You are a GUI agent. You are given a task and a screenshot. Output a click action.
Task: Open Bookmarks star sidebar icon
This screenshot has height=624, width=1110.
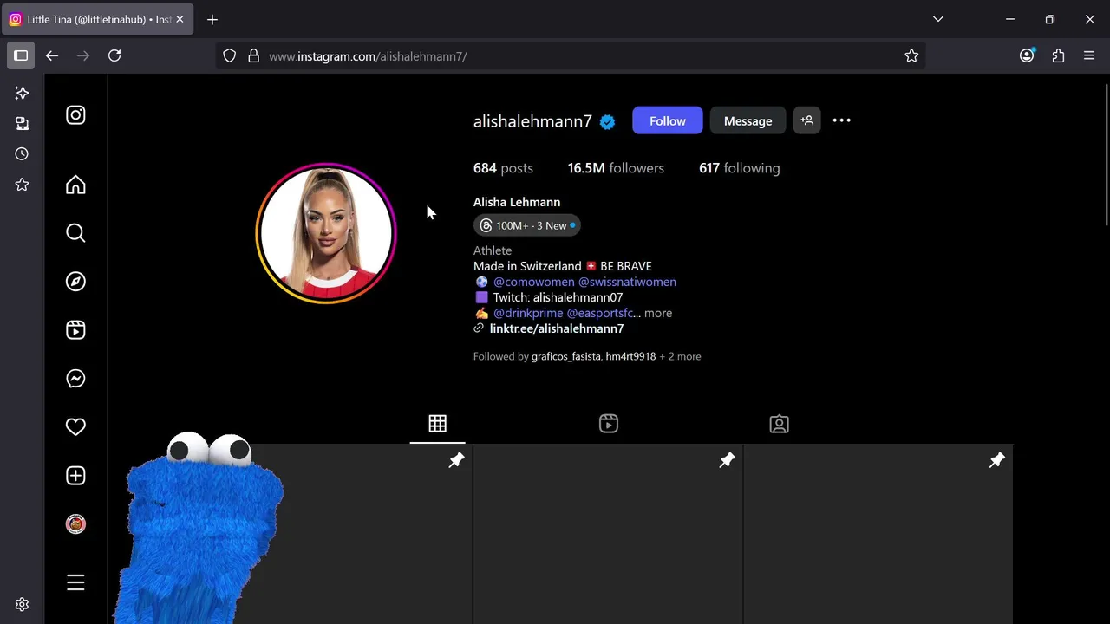click(22, 185)
